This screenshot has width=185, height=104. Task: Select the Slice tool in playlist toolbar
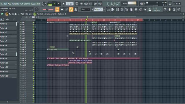tap(21, 14)
